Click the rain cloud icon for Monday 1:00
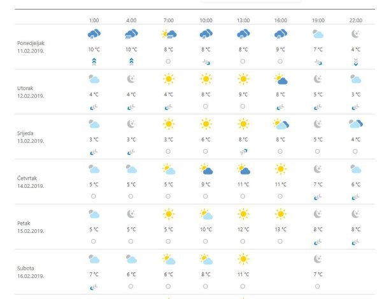The image size is (382, 299). pyautogui.click(x=94, y=34)
